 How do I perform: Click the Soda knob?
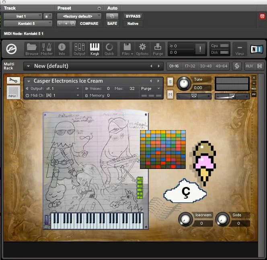(222, 219)
